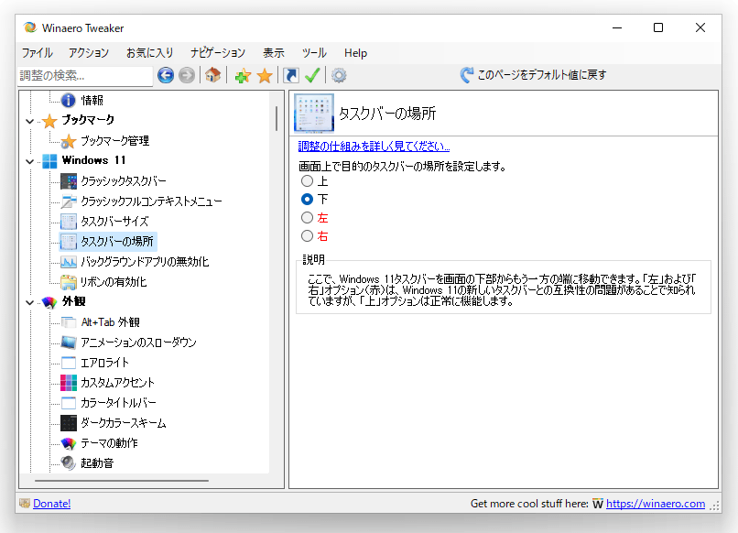Click the リボンの有効化 icon
This screenshot has width=738, height=533.
pyautogui.click(x=69, y=282)
